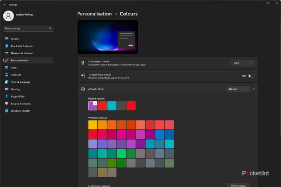Open the Choose your mode dropdown
The image size is (281, 187).
[243, 63]
